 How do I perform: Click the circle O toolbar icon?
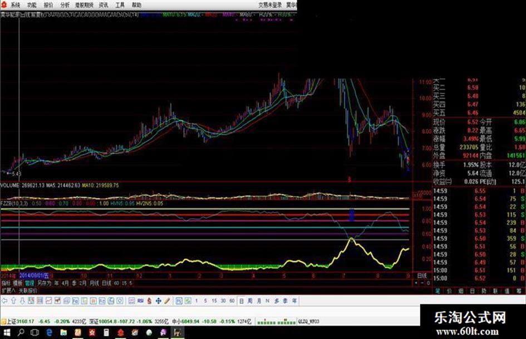tap(120, 301)
